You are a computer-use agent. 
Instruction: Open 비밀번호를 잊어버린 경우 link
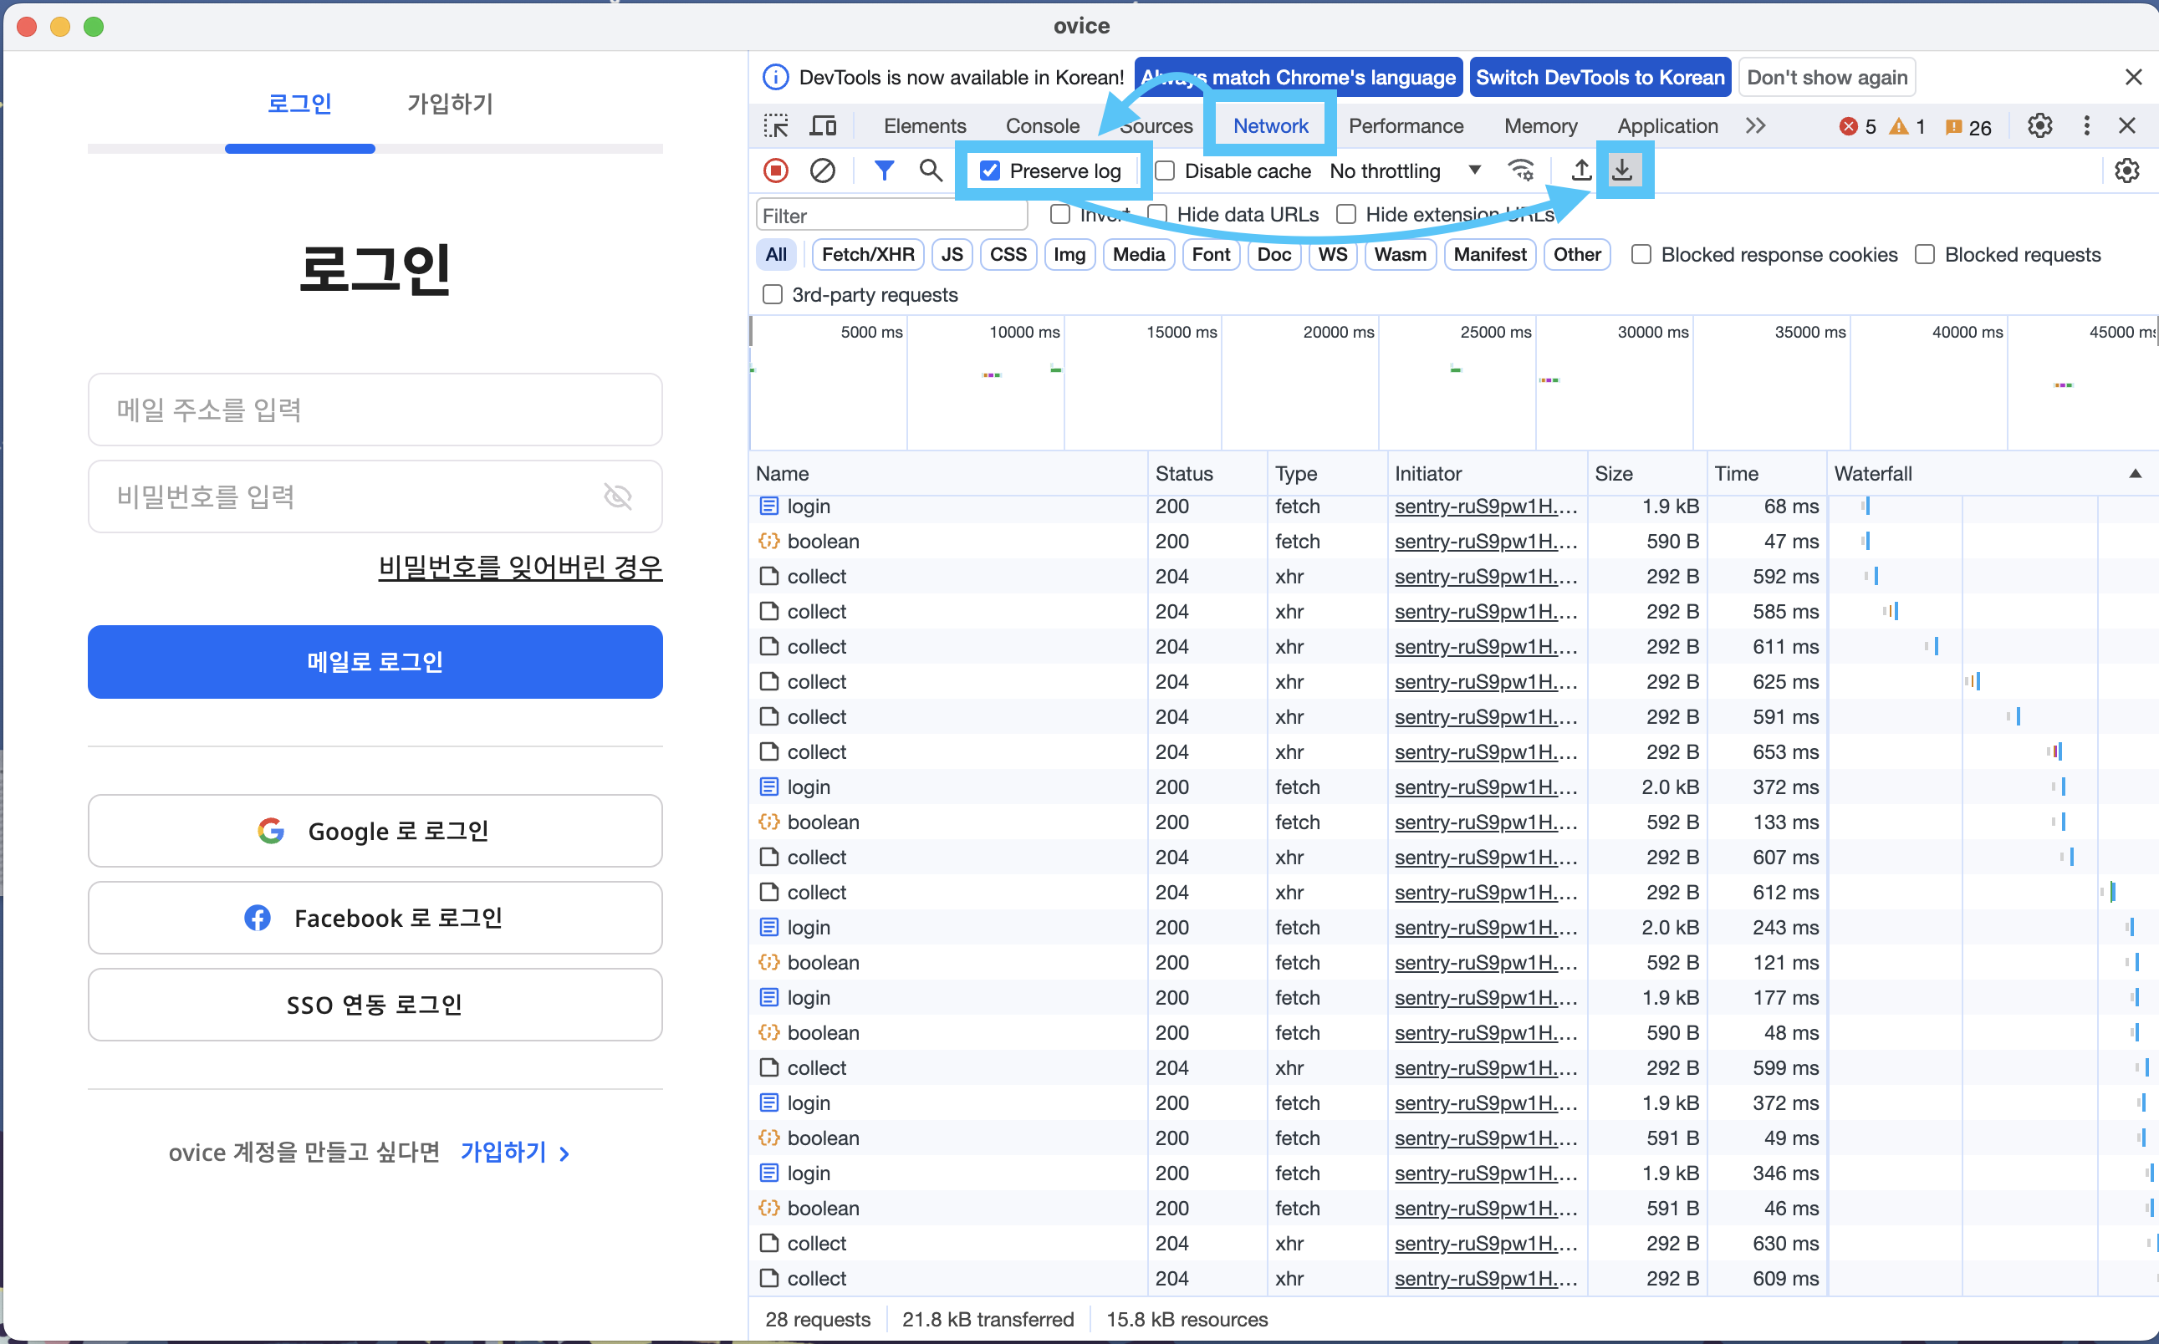pos(520,568)
